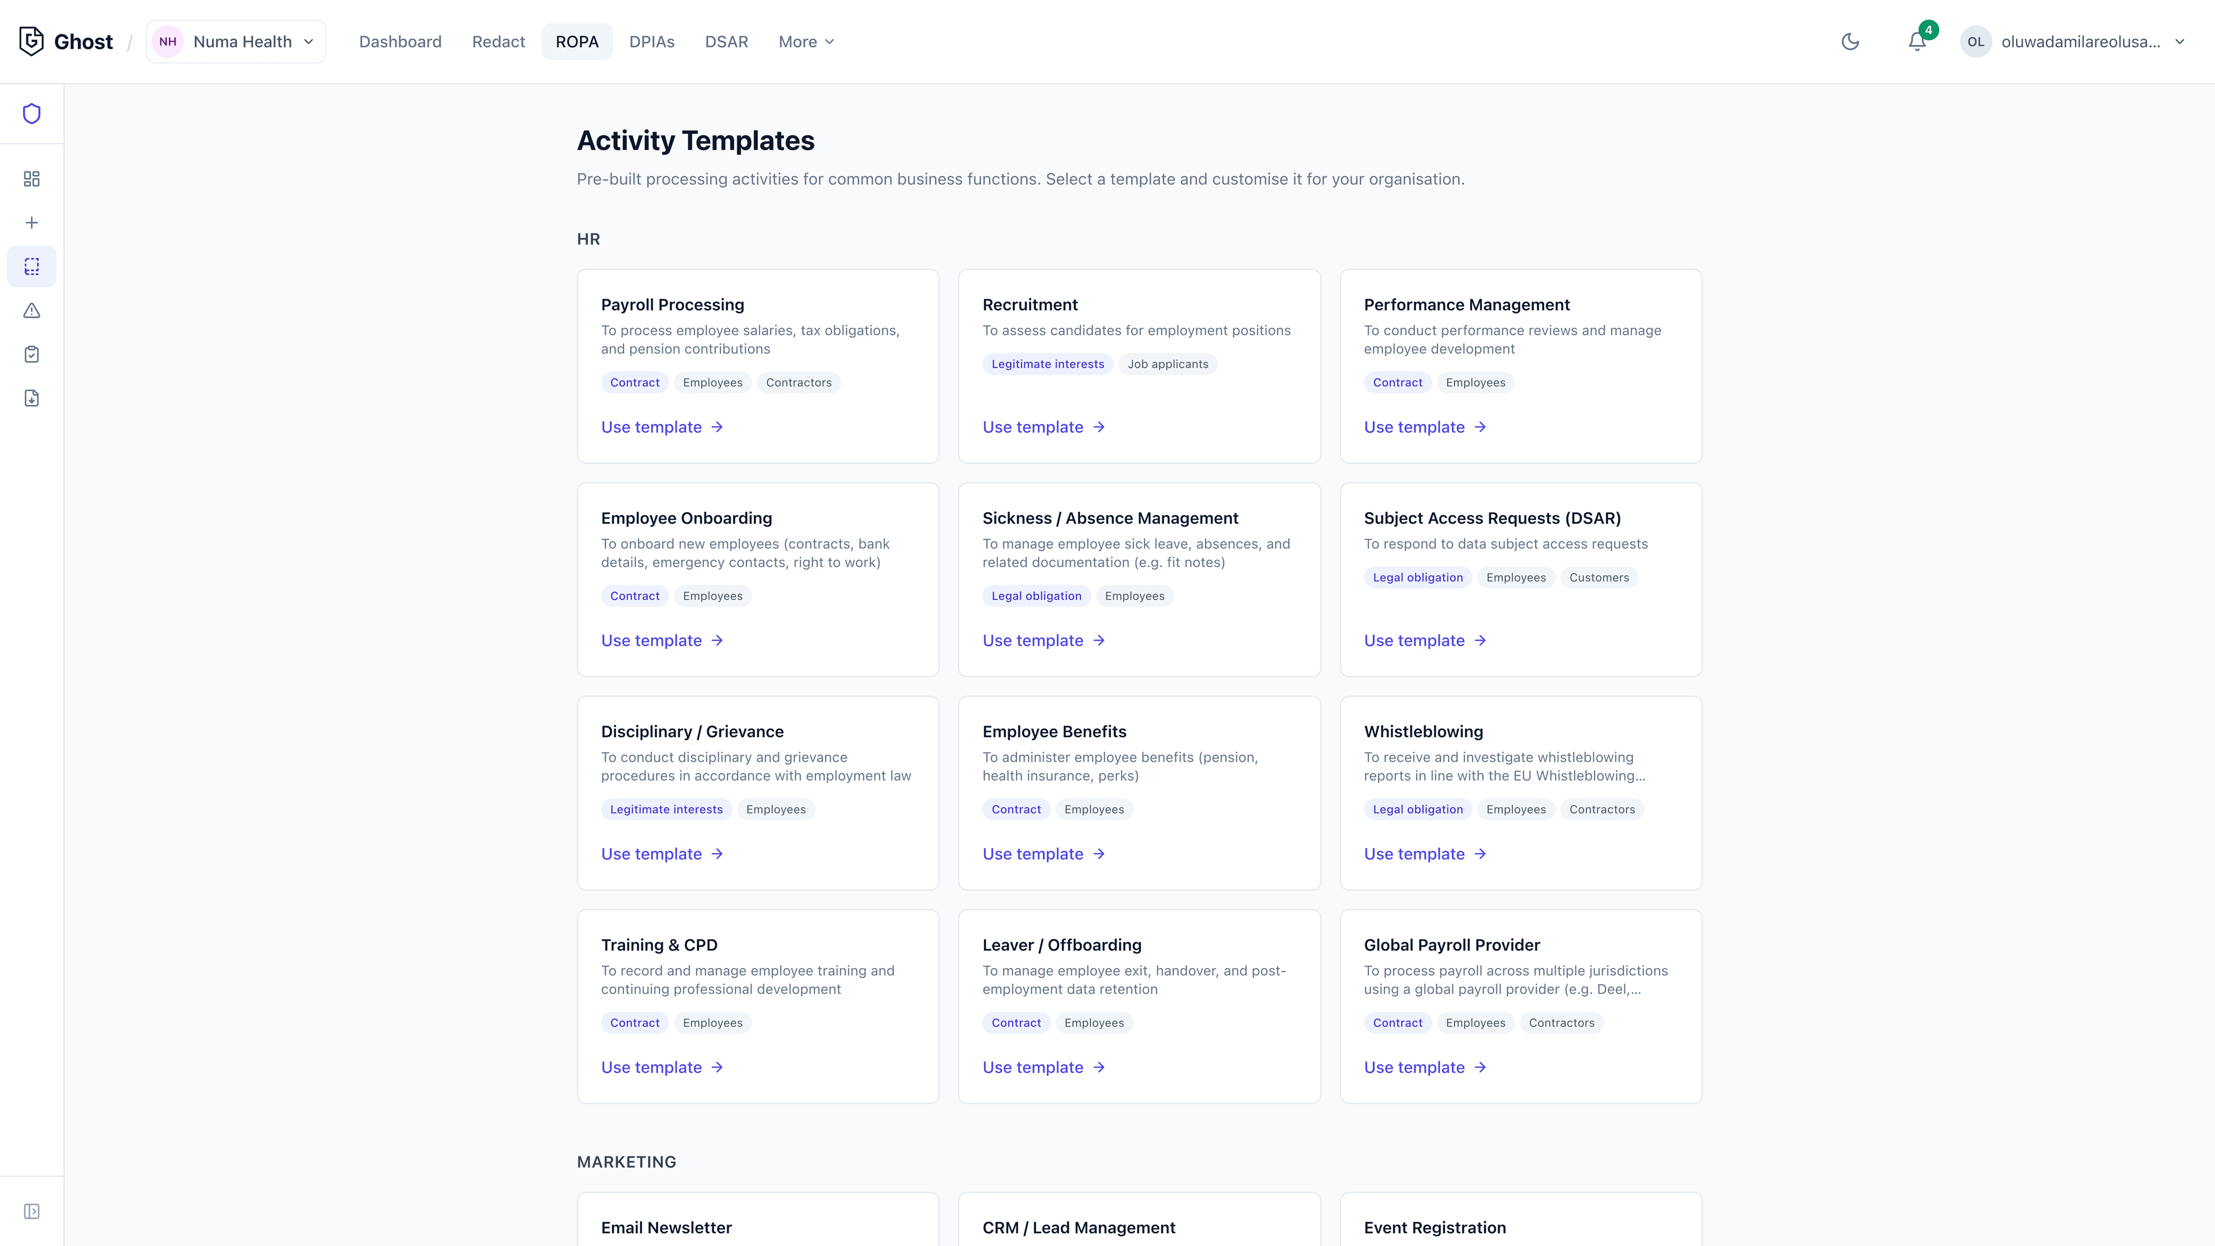Click Legitimate interests tag on Recruitment card
The image size is (2215, 1246).
coord(1048,364)
